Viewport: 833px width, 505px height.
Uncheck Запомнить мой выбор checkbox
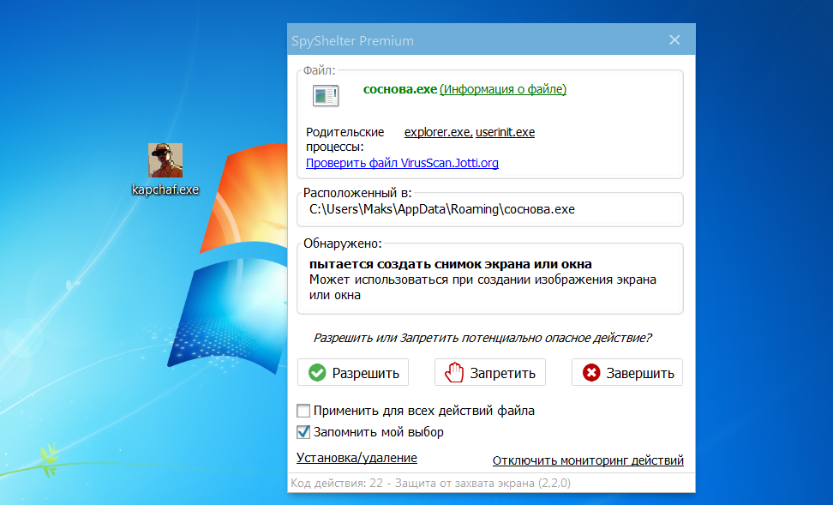pos(303,432)
